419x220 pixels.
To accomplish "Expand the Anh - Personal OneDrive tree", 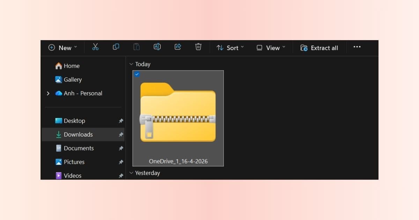I will coord(48,94).
